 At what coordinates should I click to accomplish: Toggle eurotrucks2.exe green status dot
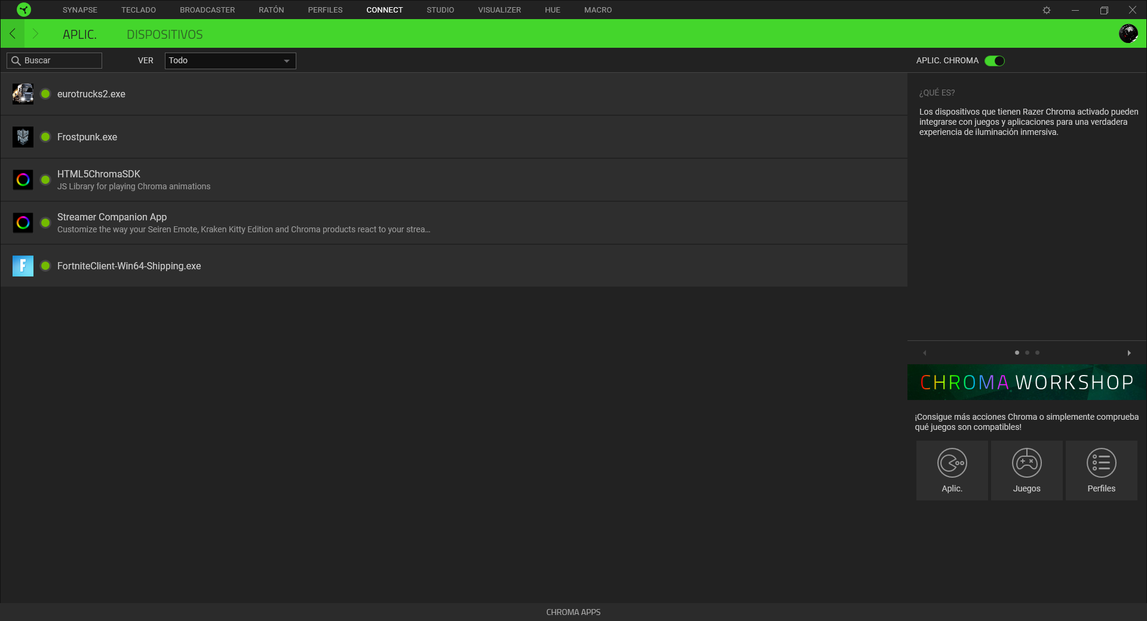[x=45, y=94]
